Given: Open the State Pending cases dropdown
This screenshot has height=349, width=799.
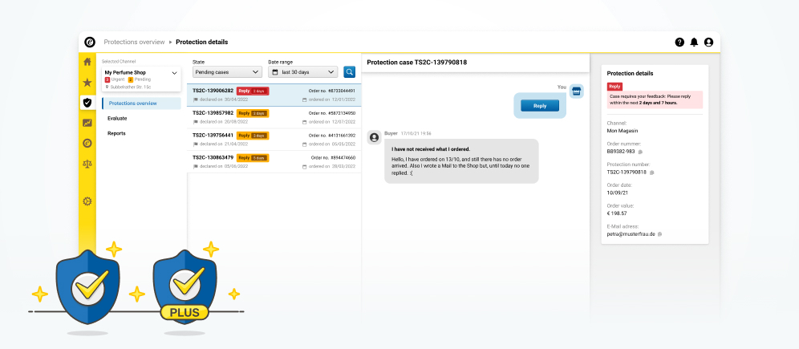Looking at the screenshot, I should click(x=227, y=72).
